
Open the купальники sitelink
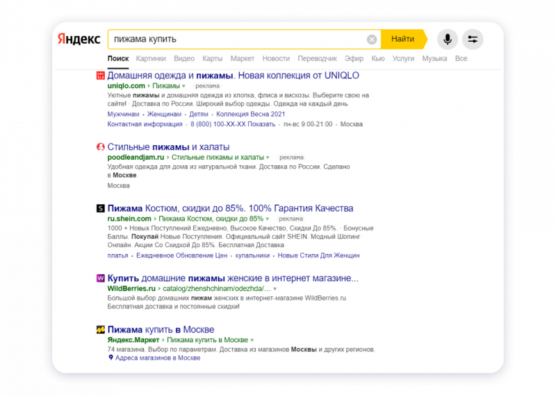pyautogui.click(x=252, y=255)
